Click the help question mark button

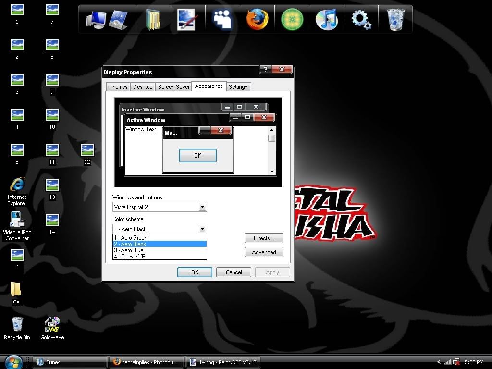point(265,69)
